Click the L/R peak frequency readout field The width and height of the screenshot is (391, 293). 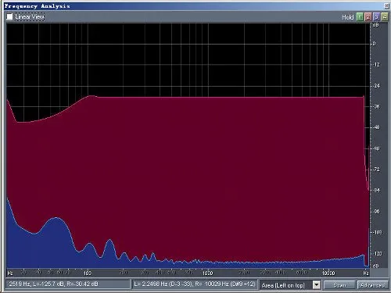(x=195, y=284)
